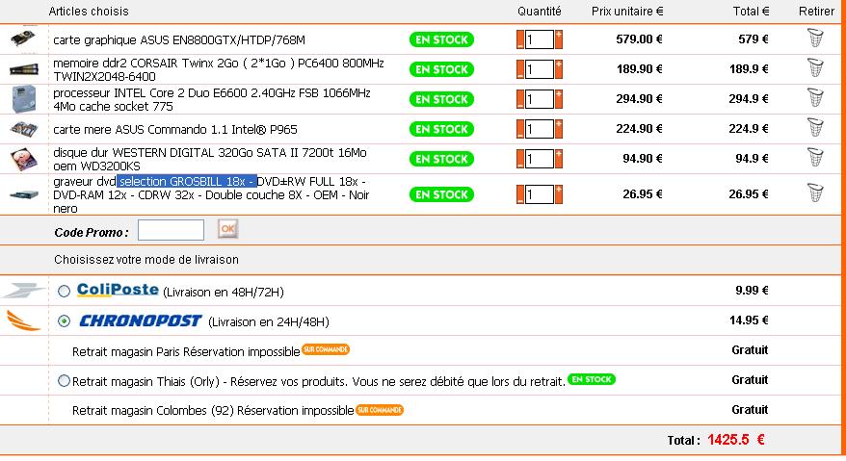
Task: Click the Quantité column header
Action: click(539, 11)
